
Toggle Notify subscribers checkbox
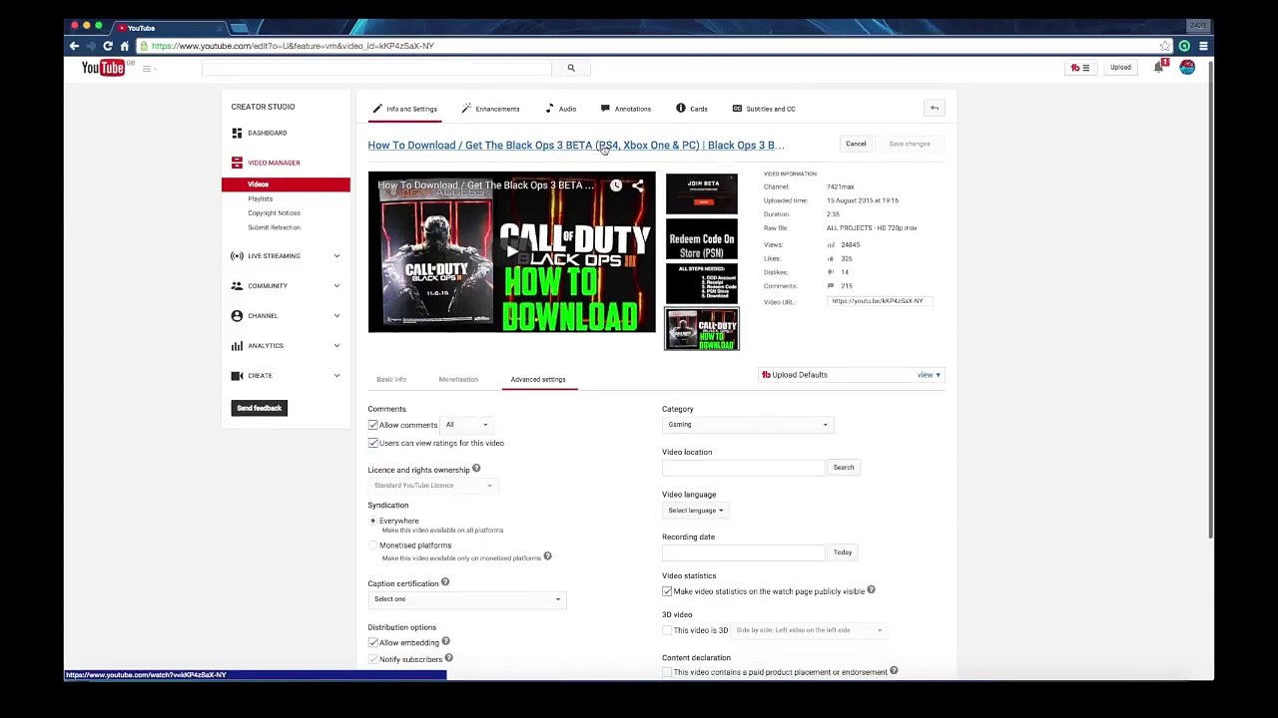pyautogui.click(x=373, y=659)
